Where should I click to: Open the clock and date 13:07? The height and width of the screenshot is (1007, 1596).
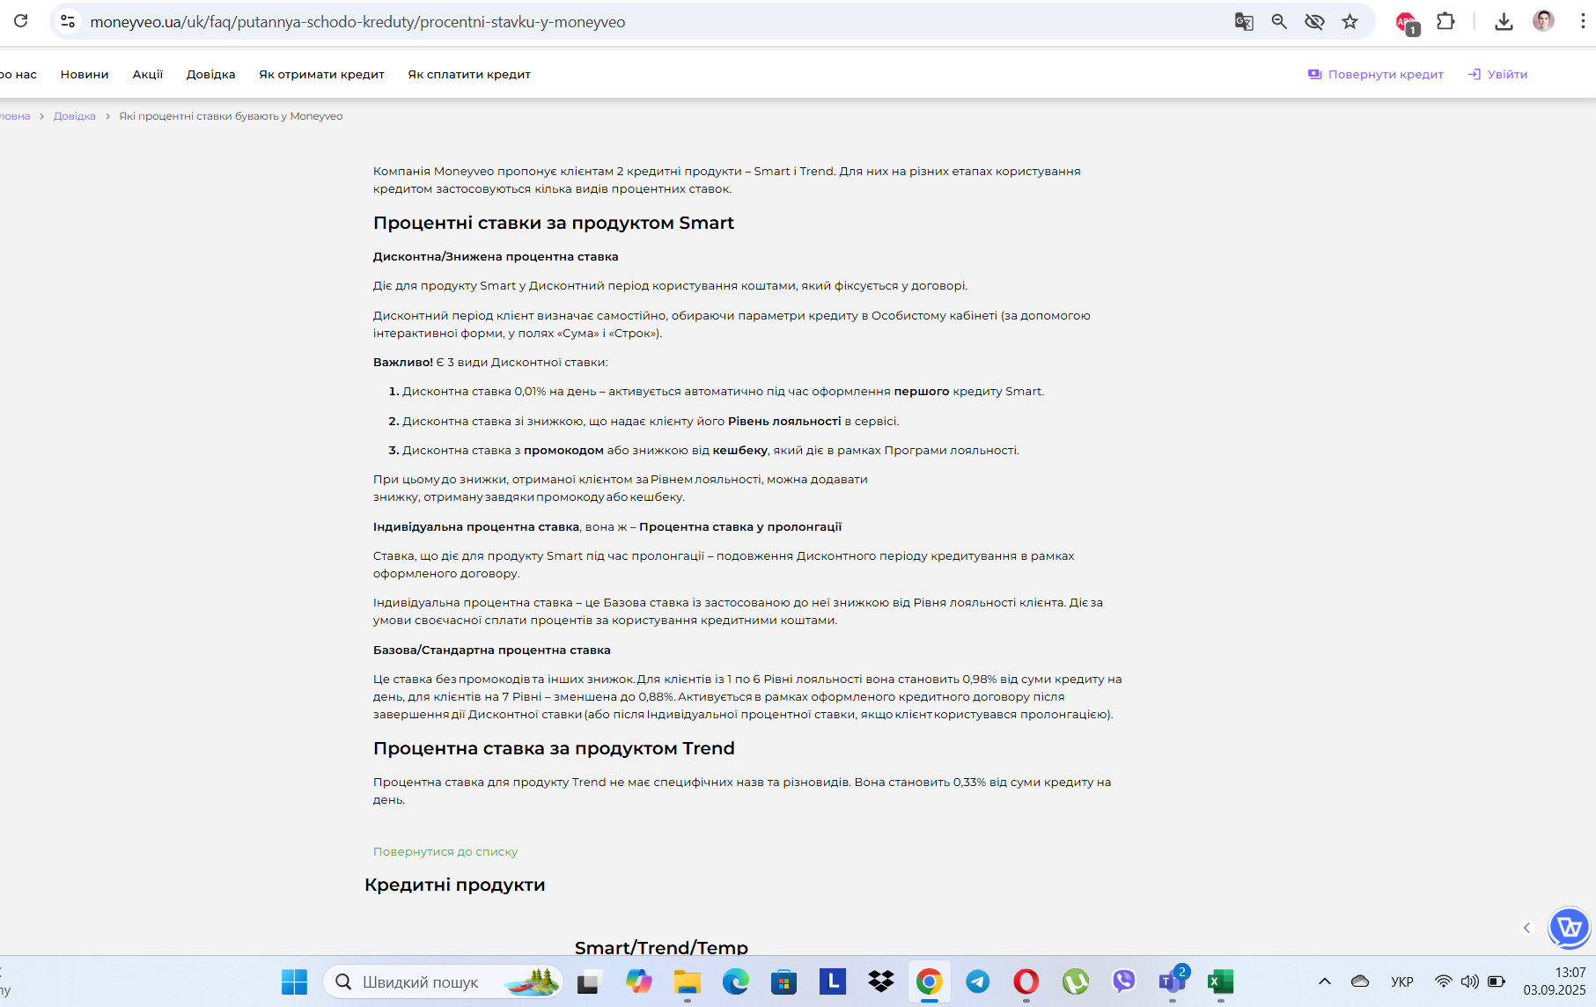click(1555, 981)
